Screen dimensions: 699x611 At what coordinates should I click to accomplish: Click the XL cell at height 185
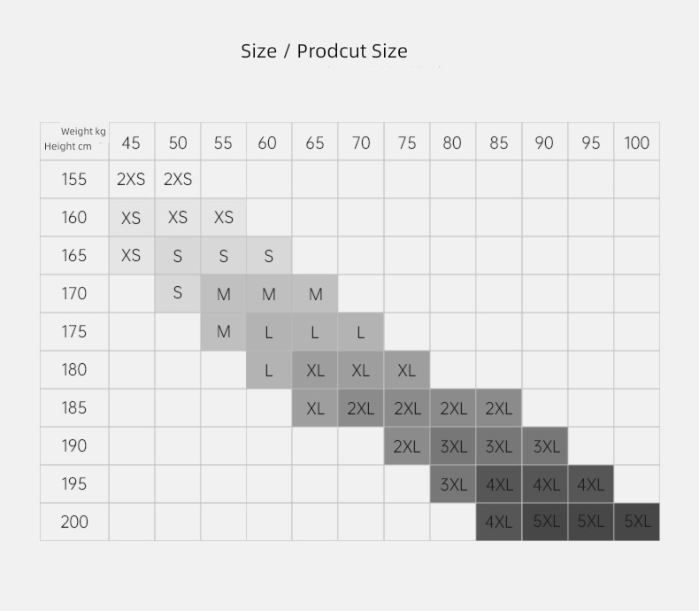[315, 407]
